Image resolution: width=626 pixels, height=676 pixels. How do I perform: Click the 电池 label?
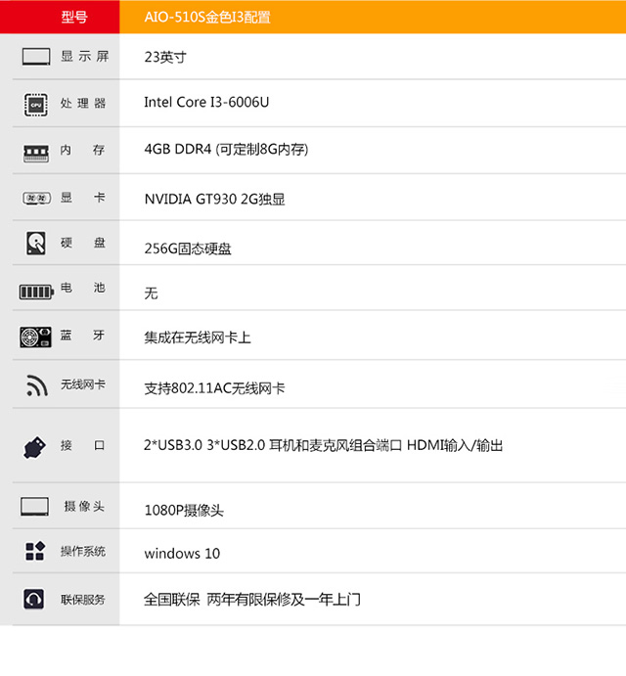[83, 288]
